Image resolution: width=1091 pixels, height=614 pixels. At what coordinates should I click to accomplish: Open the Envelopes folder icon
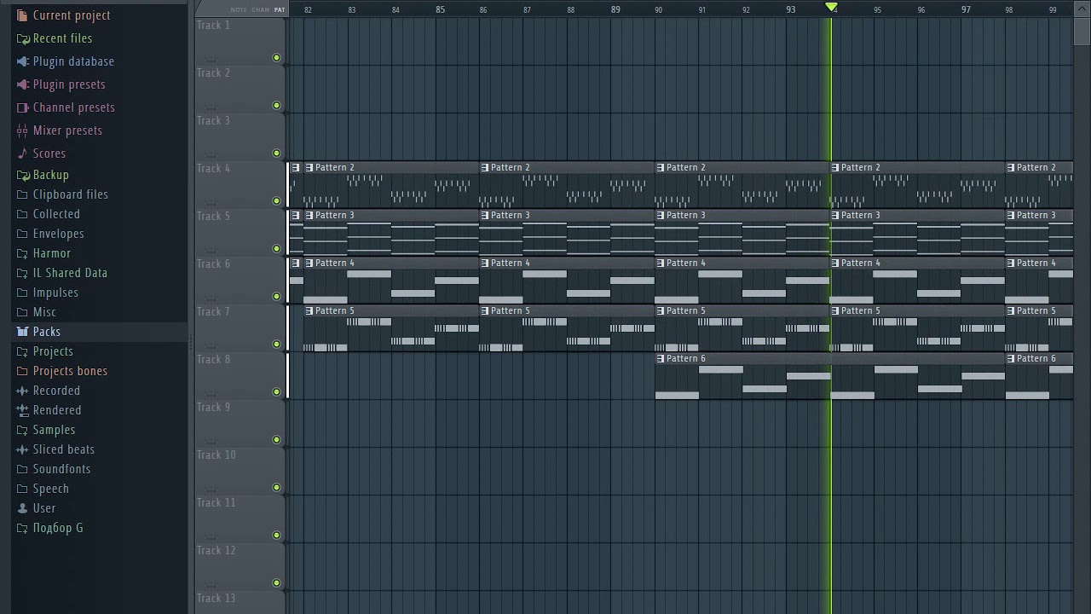[22, 234]
